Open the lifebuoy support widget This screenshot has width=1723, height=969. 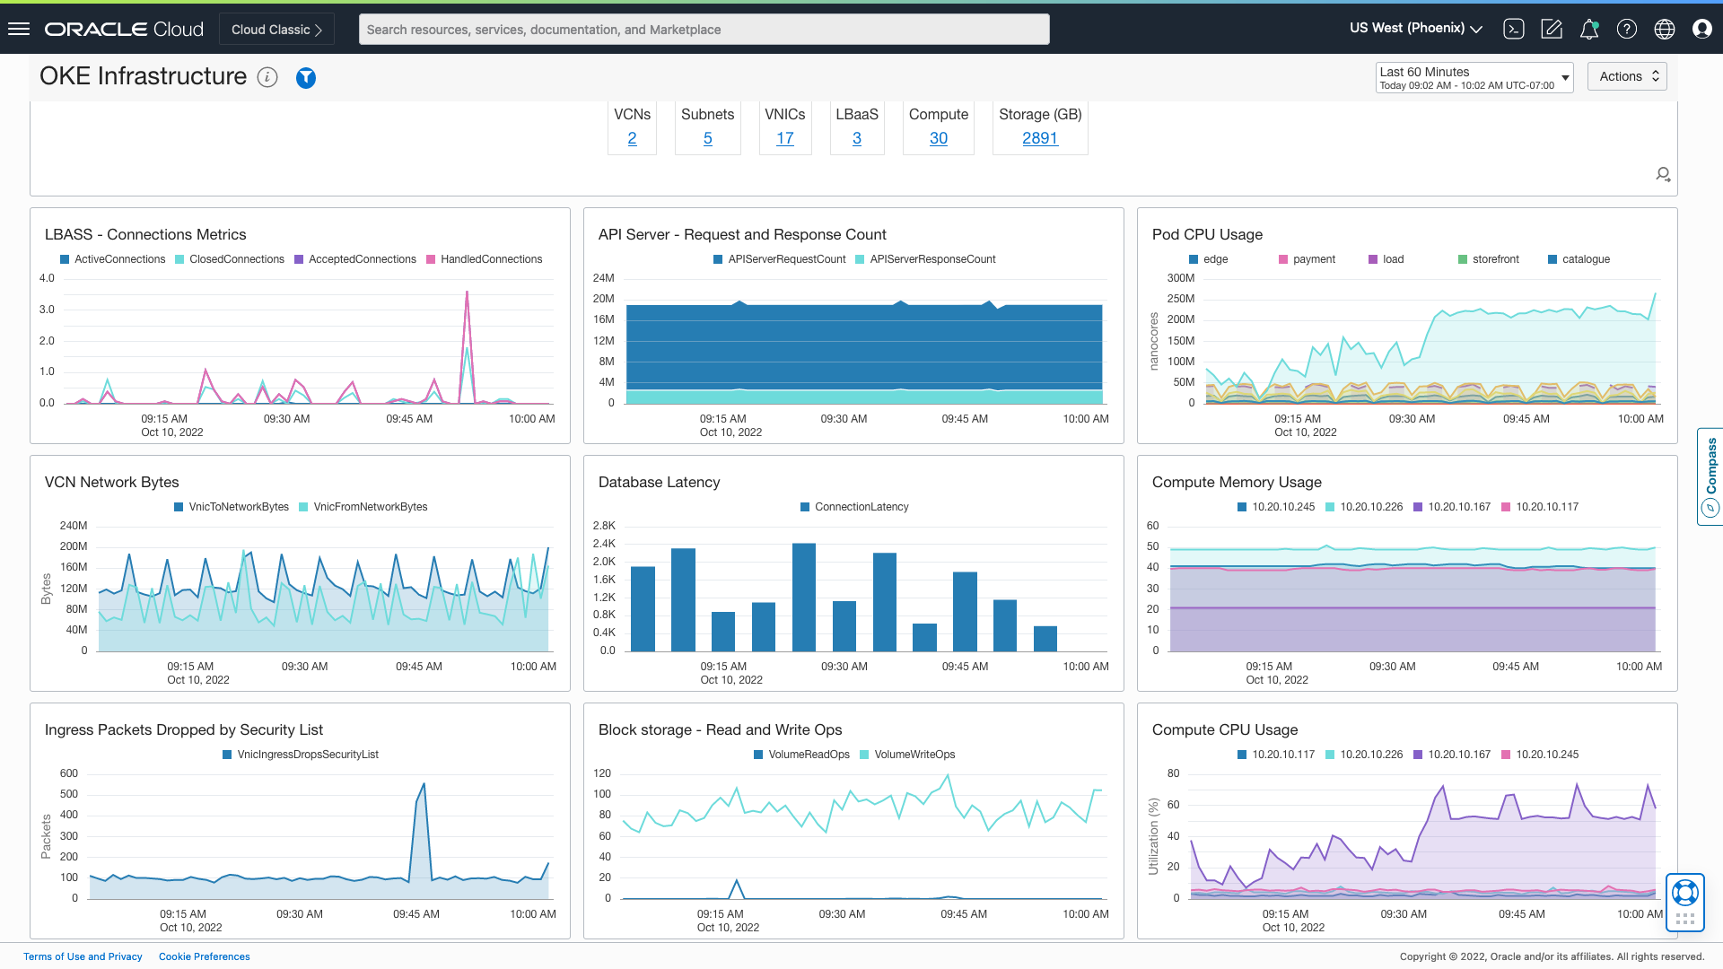[x=1684, y=893]
